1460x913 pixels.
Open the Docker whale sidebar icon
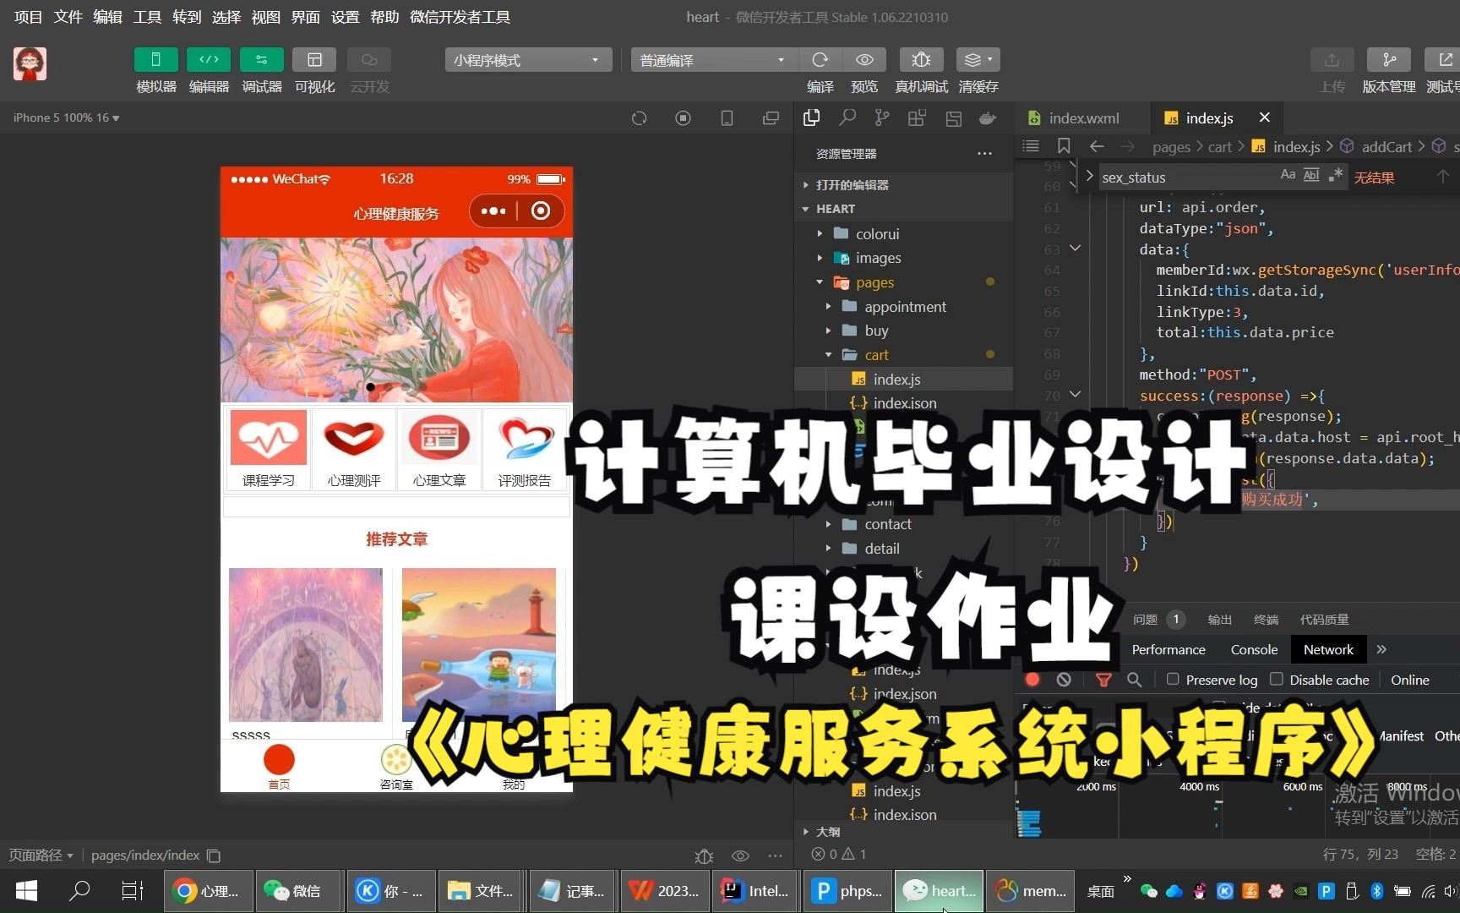click(987, 118)
